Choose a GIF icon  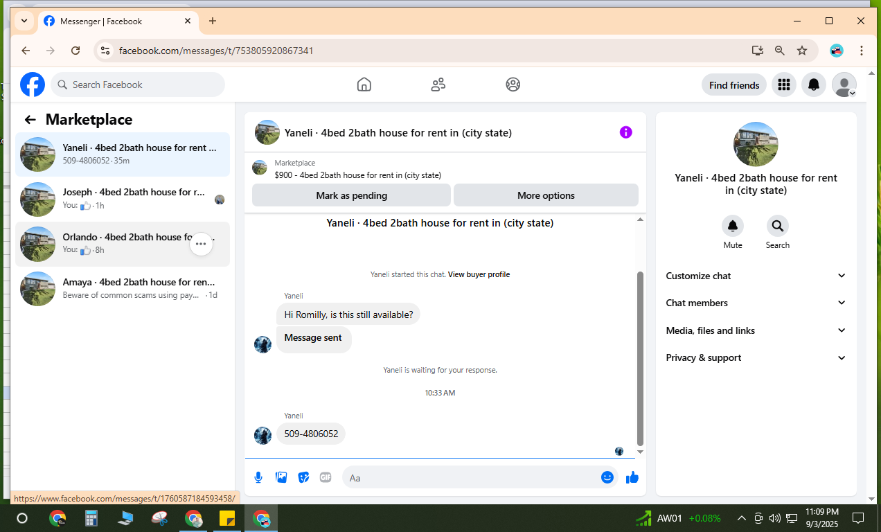[x=326, y=477]
